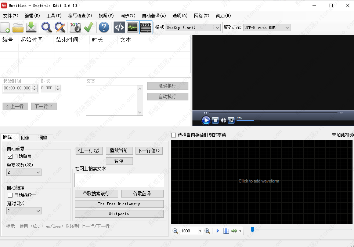Toggle the video panel clapperboard icon

[146, 27]
